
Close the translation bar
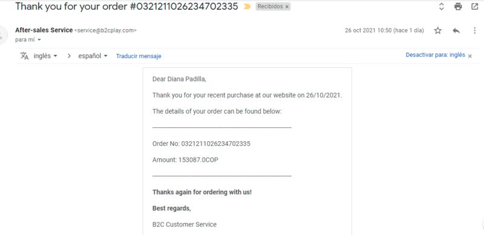[x=470, y=56]
